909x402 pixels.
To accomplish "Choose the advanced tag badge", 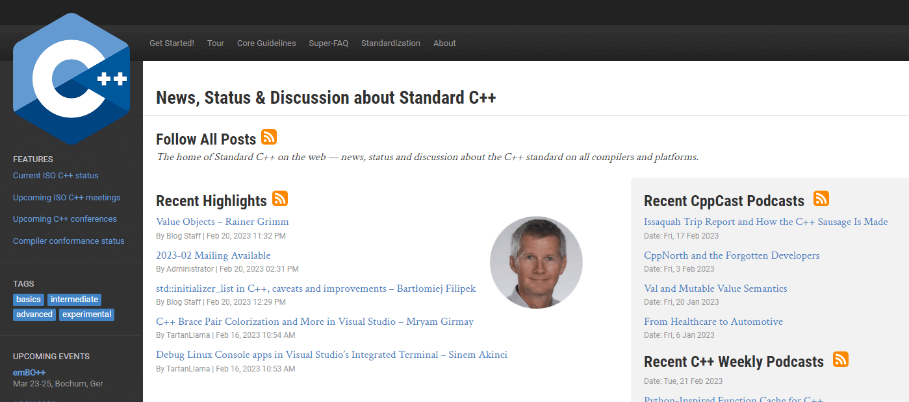I will (x=34, y=314).
